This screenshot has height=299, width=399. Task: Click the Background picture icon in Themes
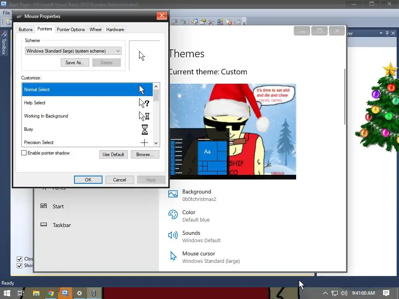(173, 194)
